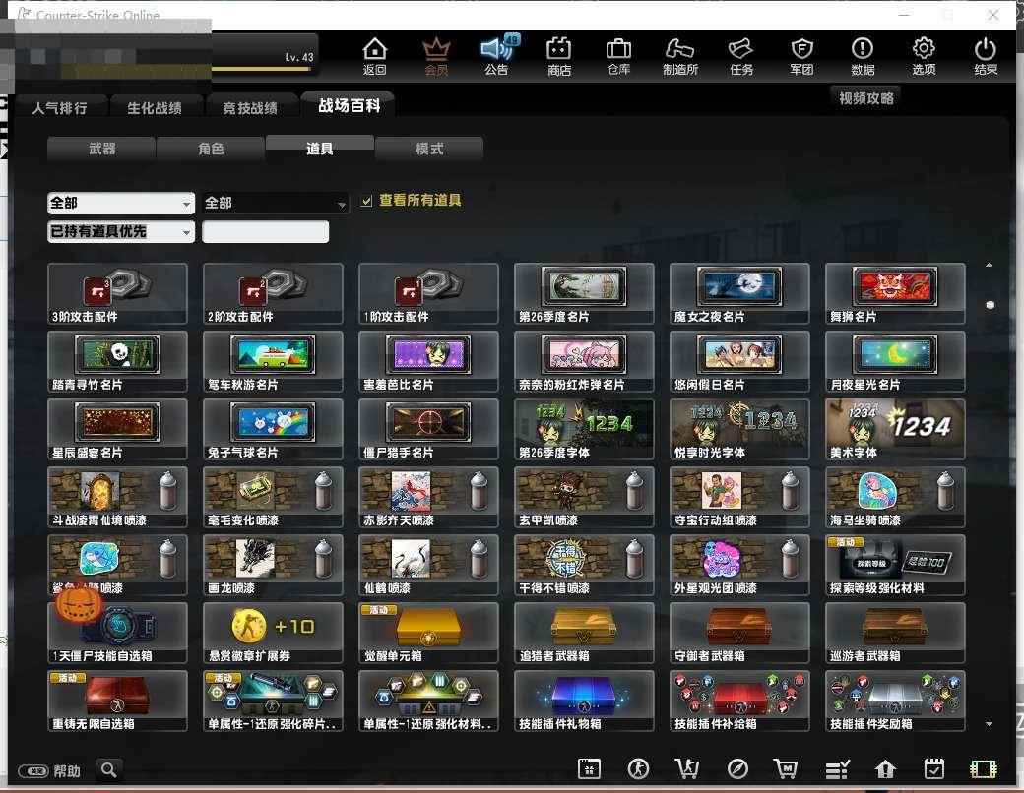
Task: Select the 仙鹤喷漆 item card
Action: pyautogui.click(x=428, y=565)
